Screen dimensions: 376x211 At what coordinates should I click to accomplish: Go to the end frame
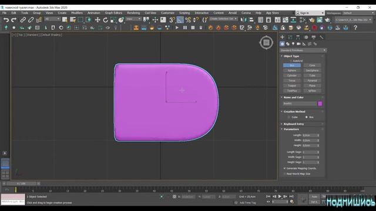pos(291,196)
